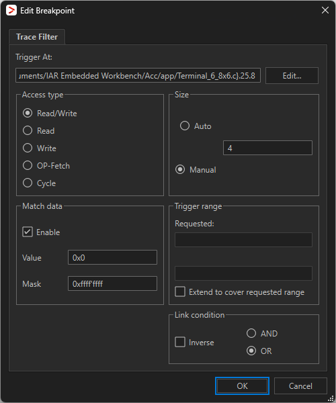The height and width of the screenshot is (403, 336).
Task: Choose Manual size option
Action: click(196, 170)
